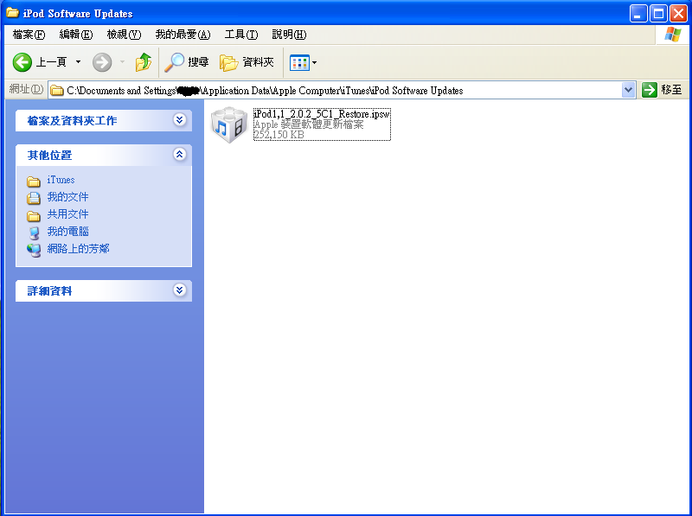Open the 檢視(V) menu
Screen dimensions: 692x516
point(124,35)
